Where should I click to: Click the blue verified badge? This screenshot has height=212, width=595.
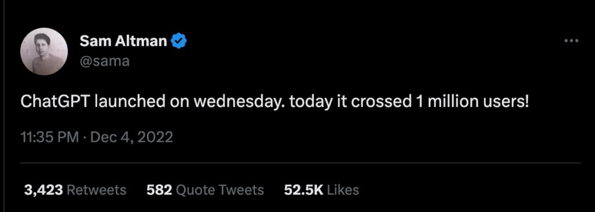pyautogui.click(x=178, y=41)
